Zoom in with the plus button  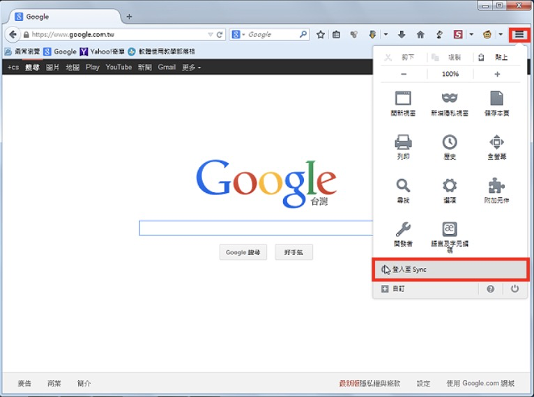point(497,74)
